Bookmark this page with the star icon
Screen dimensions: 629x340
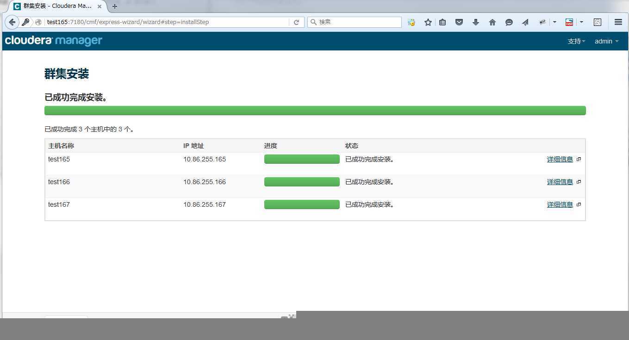(x=428, y=22)
